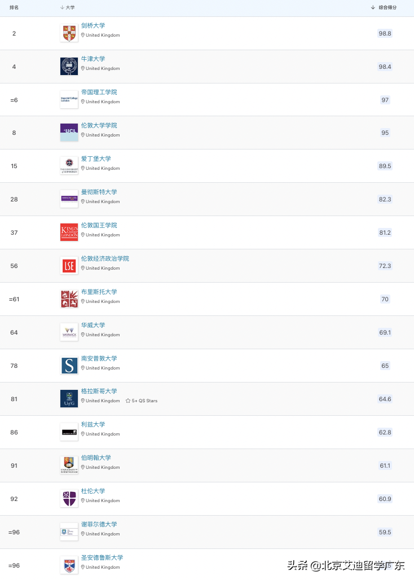This screenshot has height=580, width=414.
Task: Click the 排名 column header
Action: [x=14, y=7]
